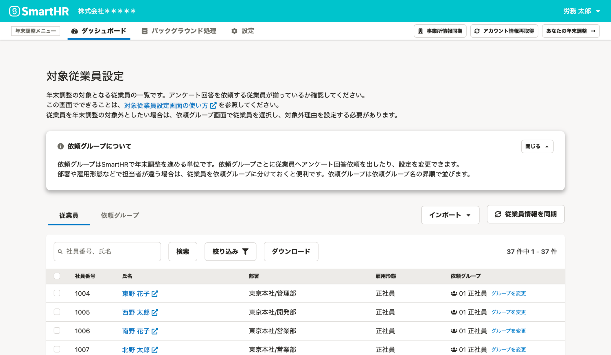
Task: Click the group icon in row 1005
Action: (x=454, y=312)
